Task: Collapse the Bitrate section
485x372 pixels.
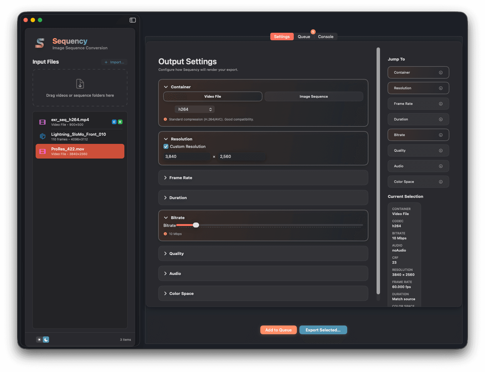Action: tap(178, 218)
